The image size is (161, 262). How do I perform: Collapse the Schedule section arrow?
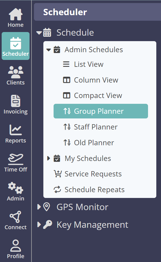pos(39,33)
